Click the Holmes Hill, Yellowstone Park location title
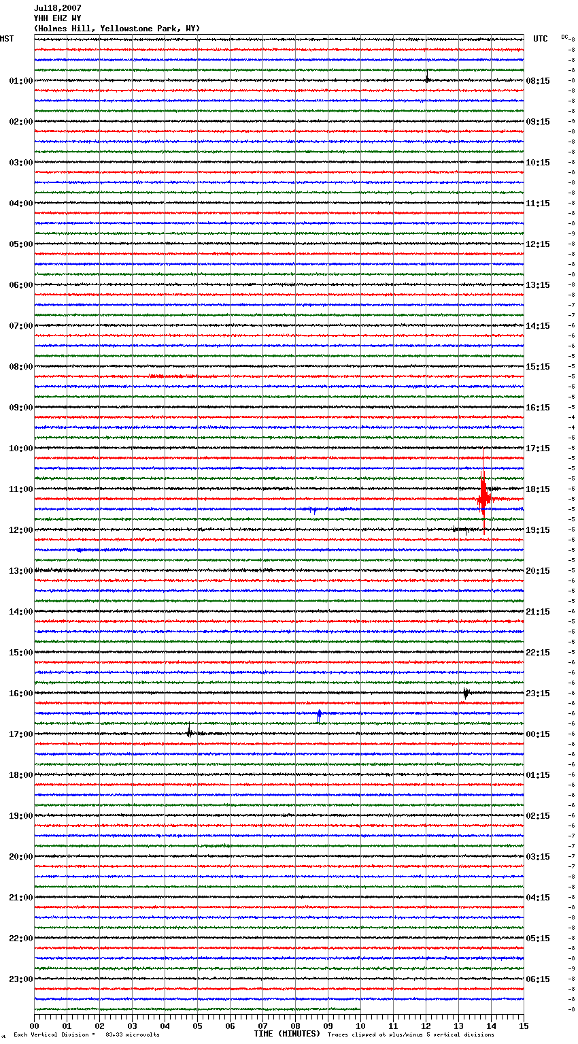This screenshot has height=1044, width=578. tap(117, 29)
